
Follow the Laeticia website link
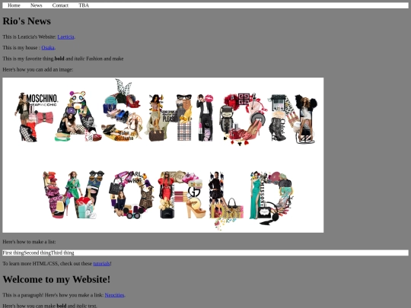pyautogui.click(x=65, y=37)
